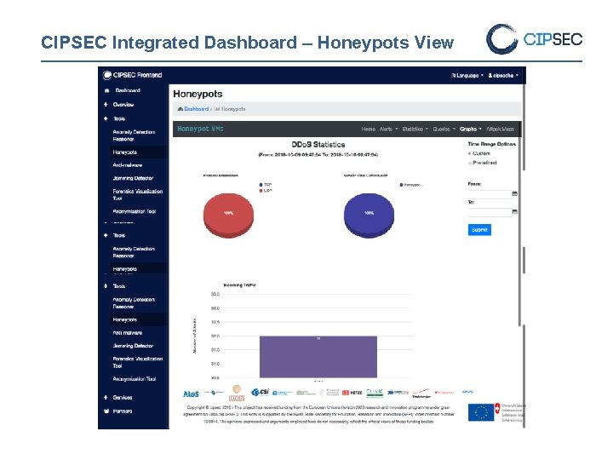
Task: Open the Alerts dropdown menu
Action: pos(388,129)
